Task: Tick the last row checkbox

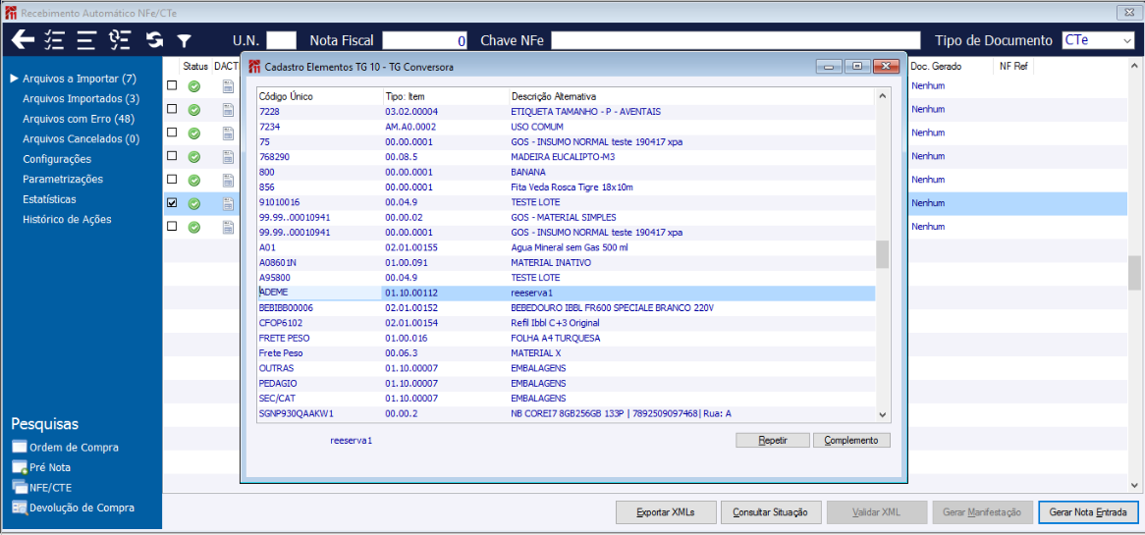Action: 172,226
